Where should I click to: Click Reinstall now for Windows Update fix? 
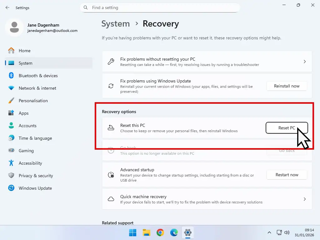(286, 86)
